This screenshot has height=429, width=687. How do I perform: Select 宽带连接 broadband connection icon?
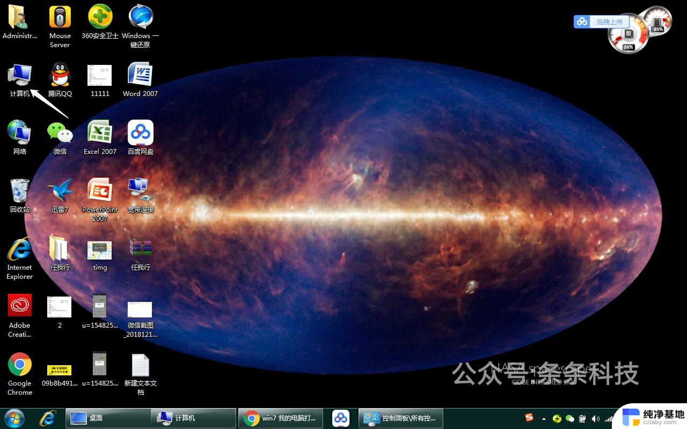tap(141, 196)
